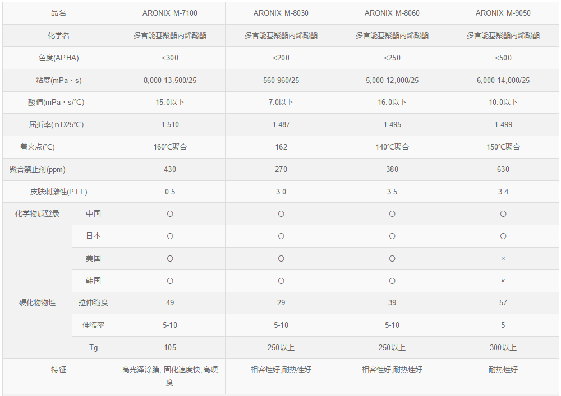Click the × mark for M-9050 韩国
This screenshot has width=561, height=396.
[x=503, y=281]
